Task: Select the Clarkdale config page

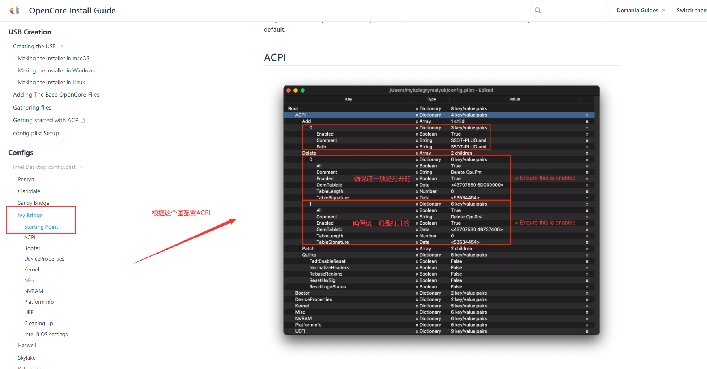Action: tap(29, 191)
